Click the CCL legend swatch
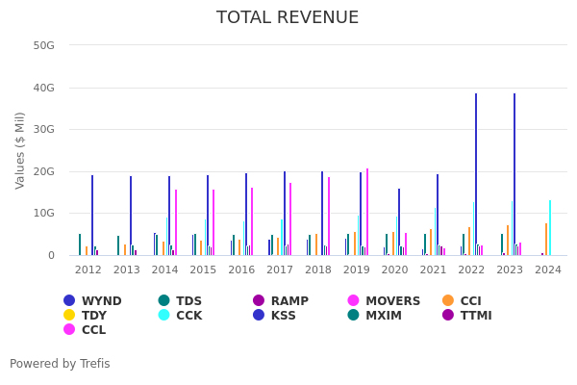577x385 pixels. click(69, 330)
